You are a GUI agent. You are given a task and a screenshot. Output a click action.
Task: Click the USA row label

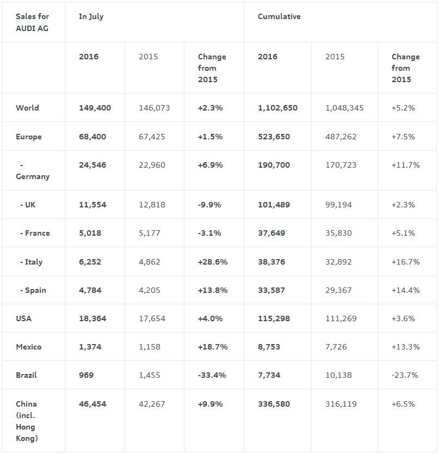click(x=24, y=318)
